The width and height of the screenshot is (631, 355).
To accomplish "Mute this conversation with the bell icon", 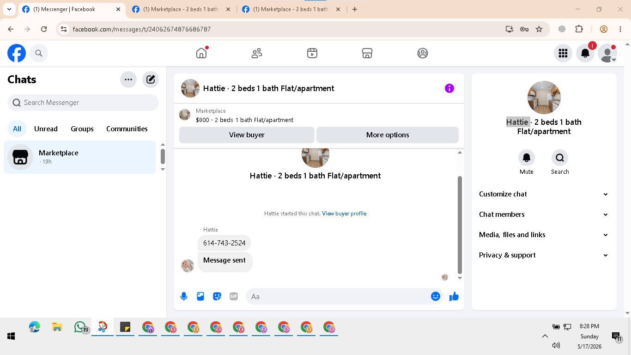I will (x=527, y=158).
